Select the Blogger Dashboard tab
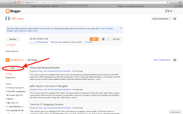183x114 pixels. (x=131, y=6)
